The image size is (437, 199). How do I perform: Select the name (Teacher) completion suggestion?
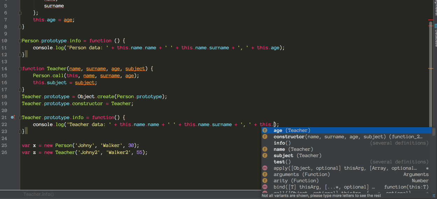pos(346,149)
